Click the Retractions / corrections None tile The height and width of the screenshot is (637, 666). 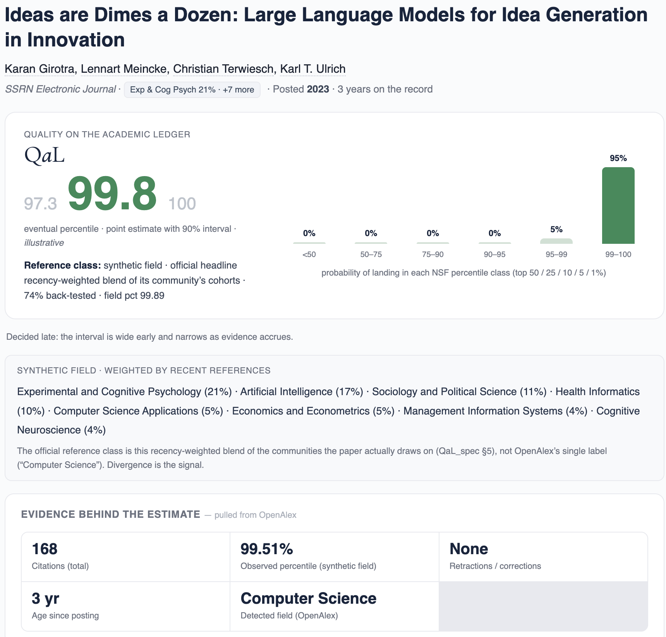pos(544,557)
